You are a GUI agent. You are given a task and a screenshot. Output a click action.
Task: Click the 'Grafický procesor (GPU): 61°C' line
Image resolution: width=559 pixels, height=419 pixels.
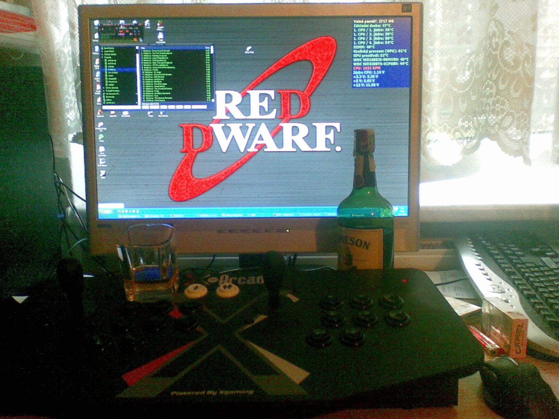(x=380, y=51)
